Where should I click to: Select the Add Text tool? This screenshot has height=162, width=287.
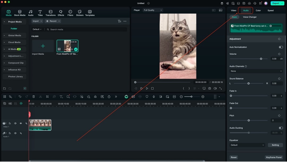[61, 97]
